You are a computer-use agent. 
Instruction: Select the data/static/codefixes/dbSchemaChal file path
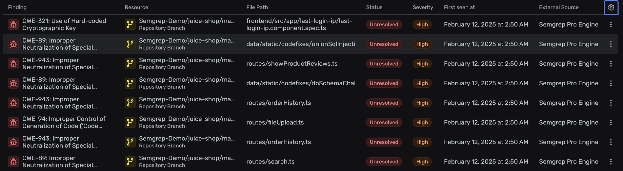pos(301,83)
